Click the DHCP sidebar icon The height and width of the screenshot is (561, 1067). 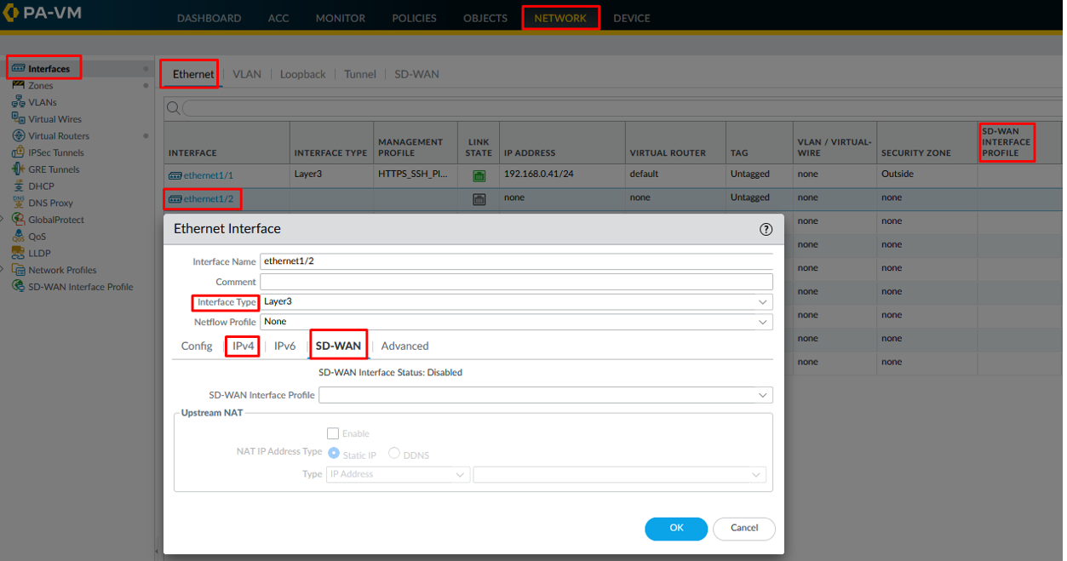(18, 186)
